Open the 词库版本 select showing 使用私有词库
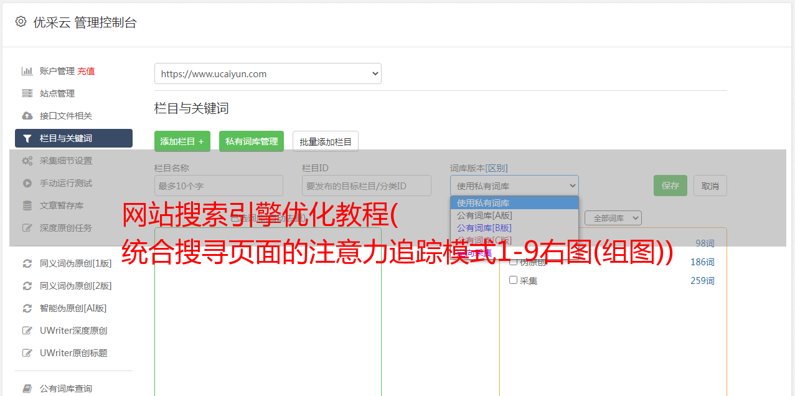The image size is (795, 396). [514, 186]
